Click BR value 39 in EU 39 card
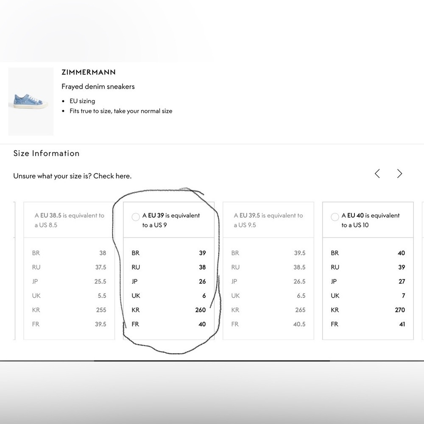The image size is (424, 424). coord(203,253)
